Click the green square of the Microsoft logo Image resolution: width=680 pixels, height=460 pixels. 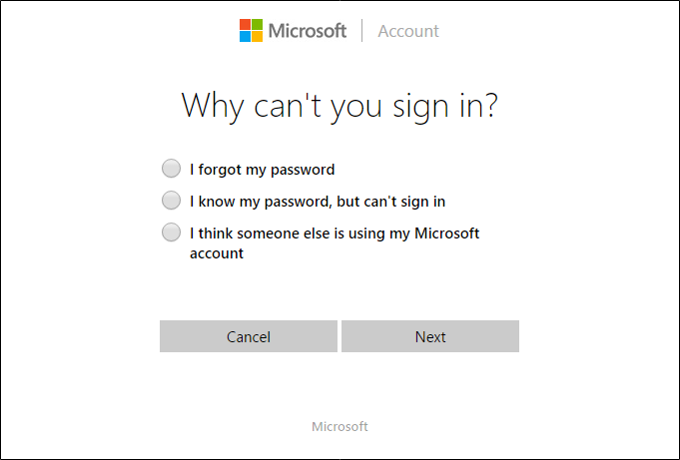pos(258,25)
